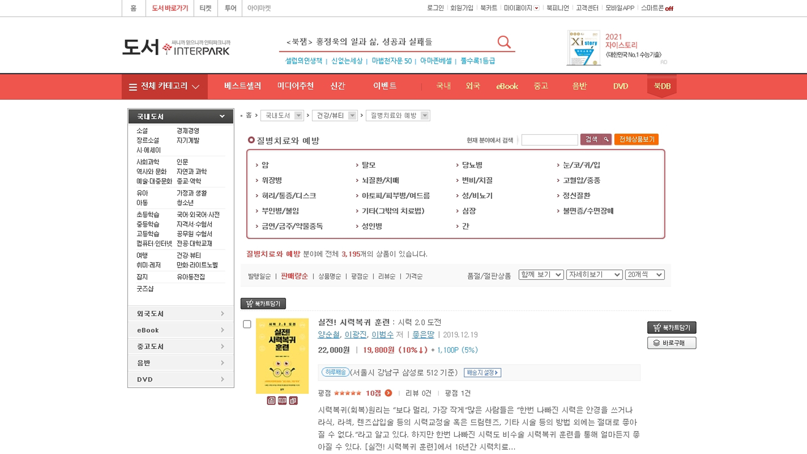Open the 베스트셀러 menu
This screenshot has width=807, height=454.
point(243,86)
